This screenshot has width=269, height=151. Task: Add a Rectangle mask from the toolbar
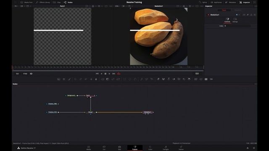(x=124, y=79)
